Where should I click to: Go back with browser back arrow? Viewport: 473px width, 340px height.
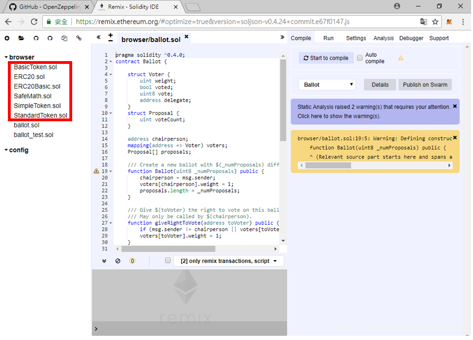pyautogui.click(x=8, y=22)
